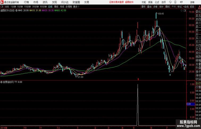Add stock with +自选 button
This screenshot has height=129, width=201.
pos(186,7)
